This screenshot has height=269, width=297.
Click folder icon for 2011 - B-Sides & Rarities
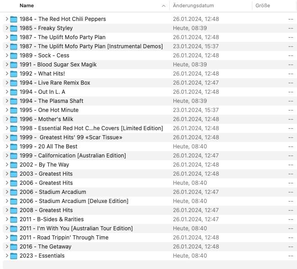click(x=13, y=219)
